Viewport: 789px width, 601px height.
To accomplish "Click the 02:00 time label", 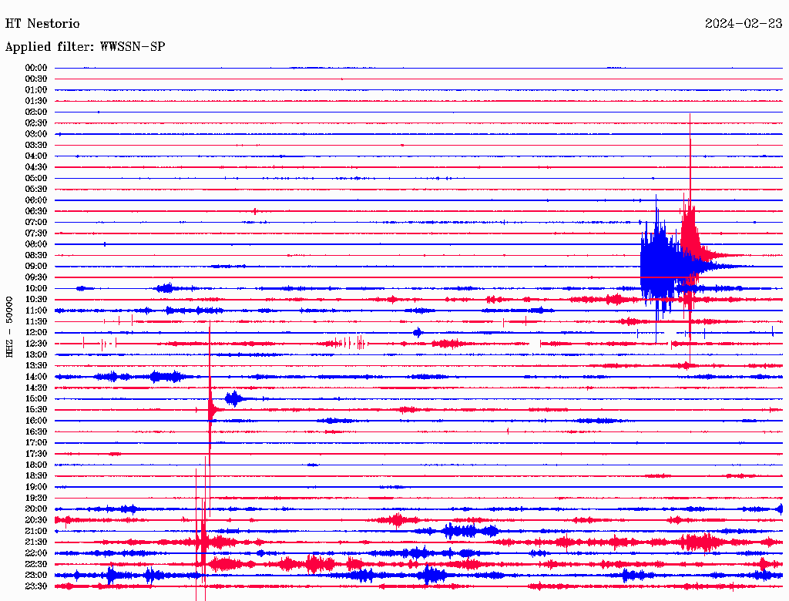I will (x=36, y=112).
